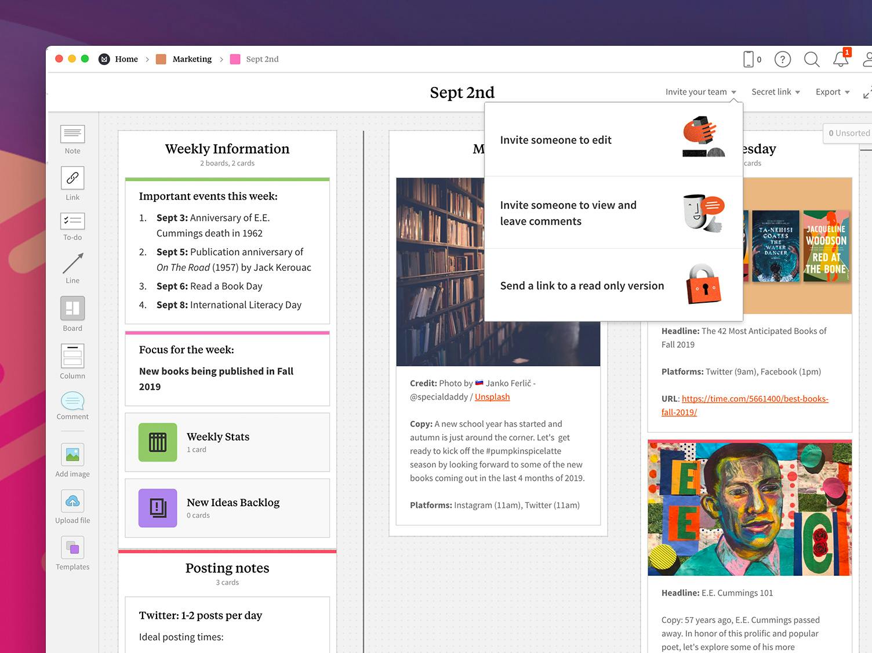Click the book covers image
This screenshot has height=653, width=872.
(797, 246)
